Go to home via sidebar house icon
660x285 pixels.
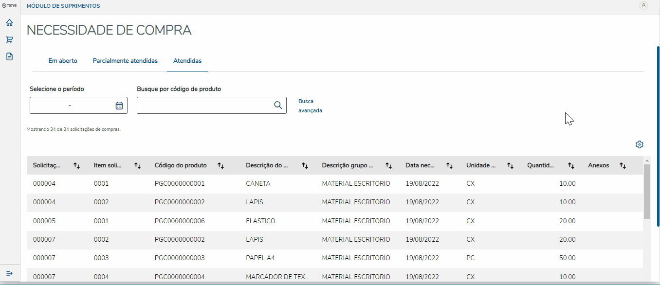(9, 23)
